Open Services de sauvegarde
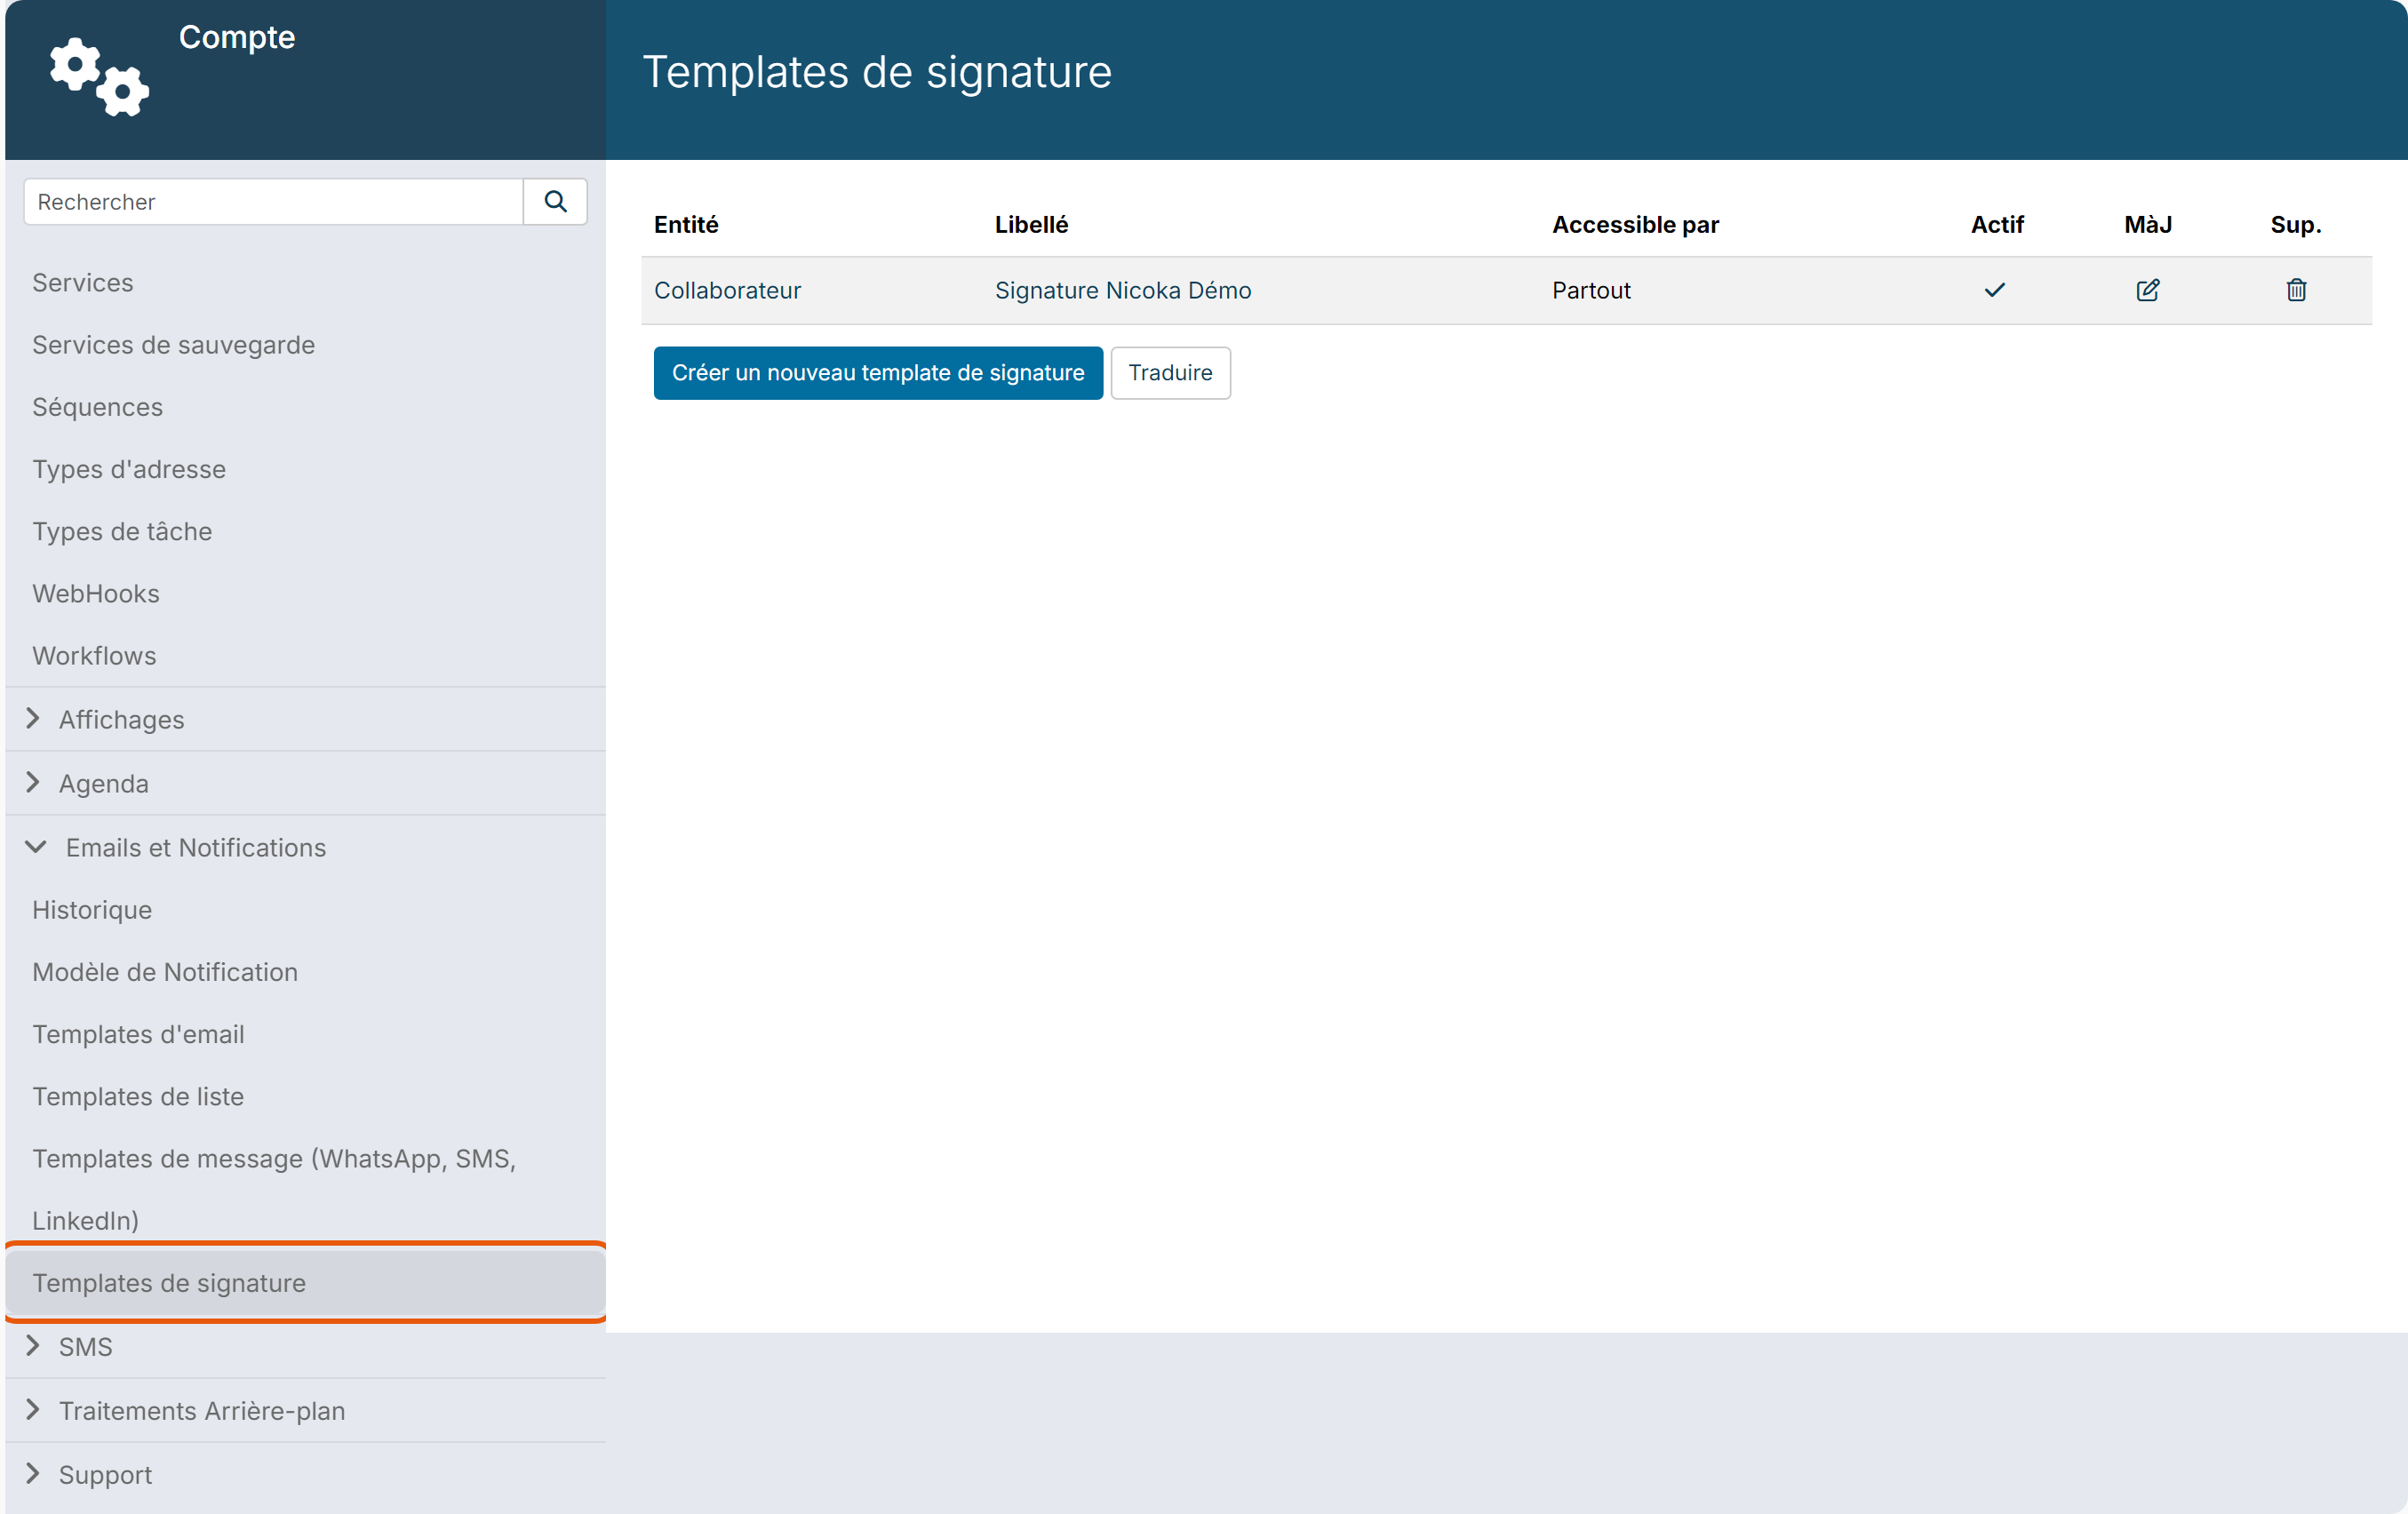Image resolution: width=2408 pixels, height=1514 pixels. (173, 344)
